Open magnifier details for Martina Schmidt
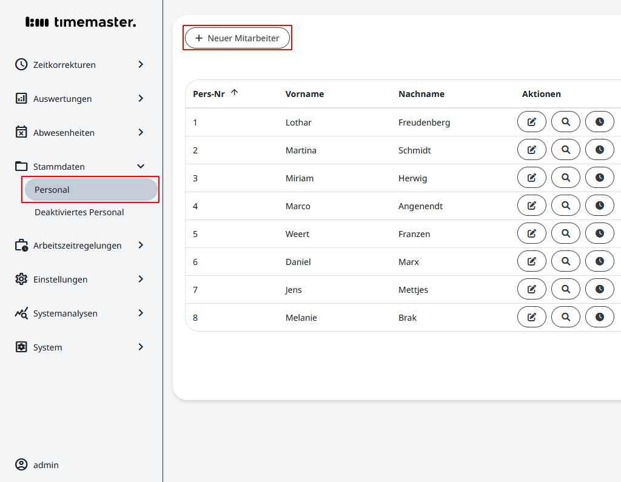The image size is (621, 482). (565, 150)
